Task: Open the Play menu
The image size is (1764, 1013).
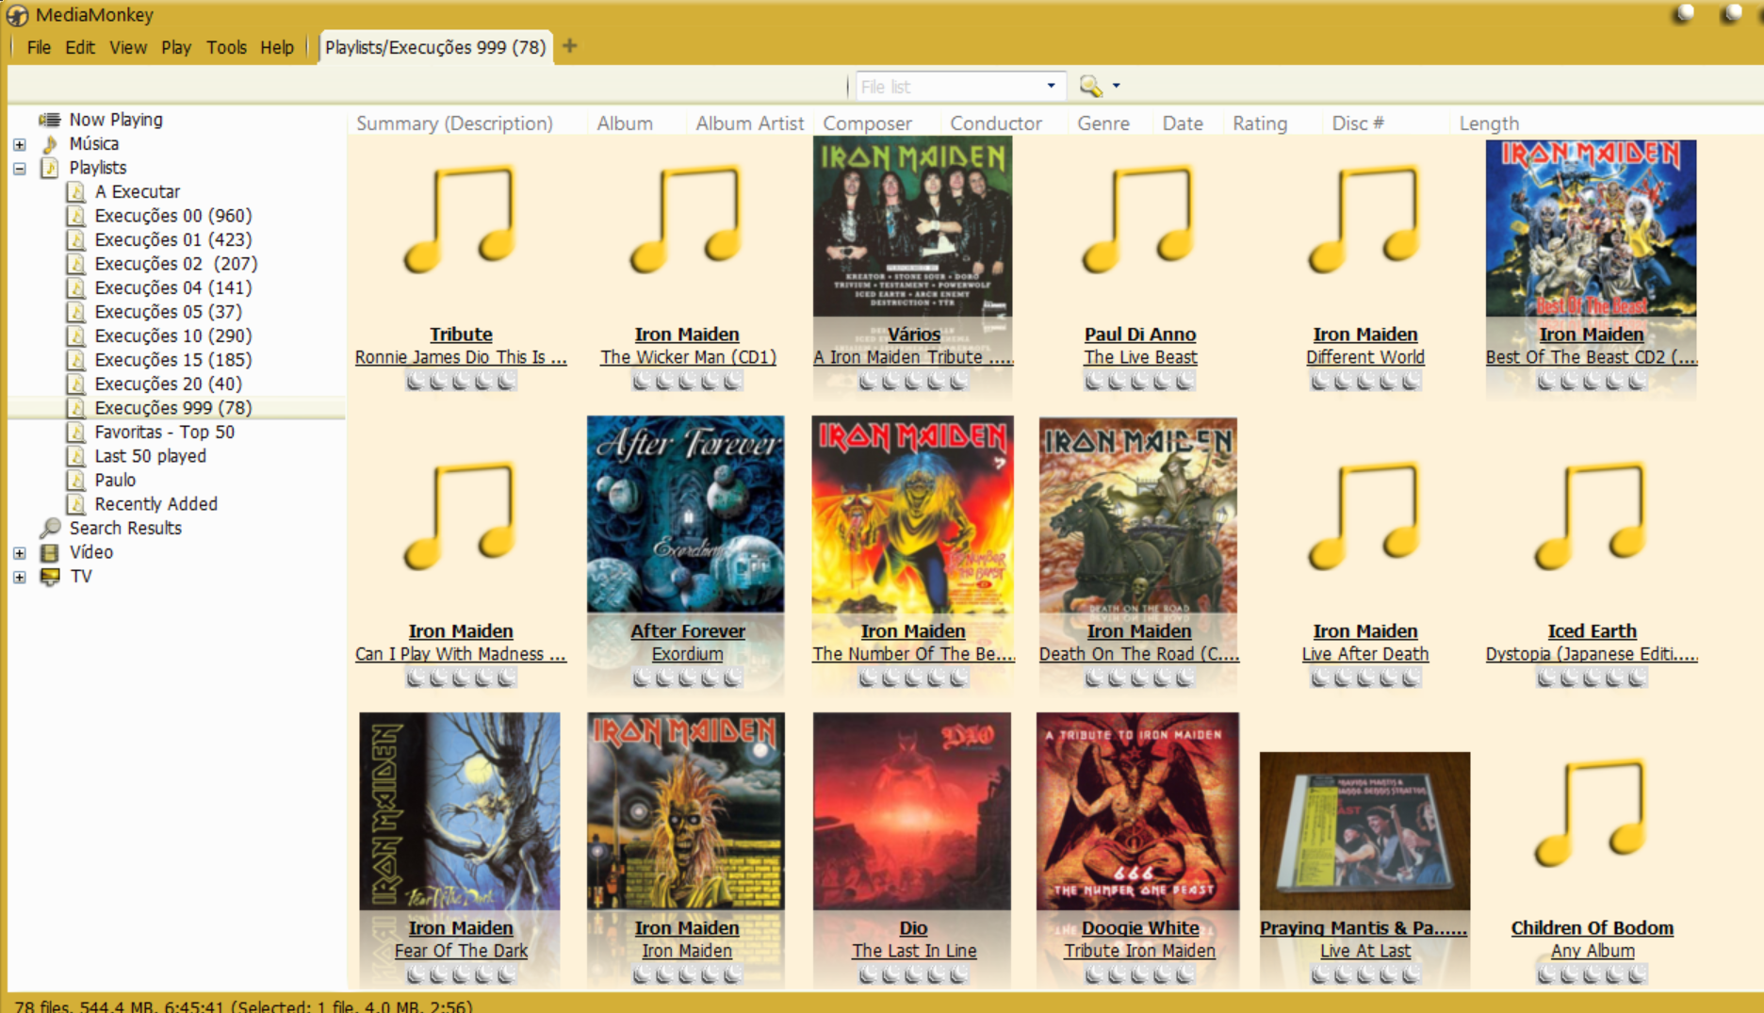Action: [176, 47]
